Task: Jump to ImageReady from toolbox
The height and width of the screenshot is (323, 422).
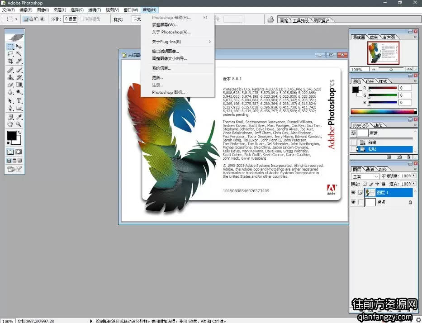Action: (x=11, y=169)
